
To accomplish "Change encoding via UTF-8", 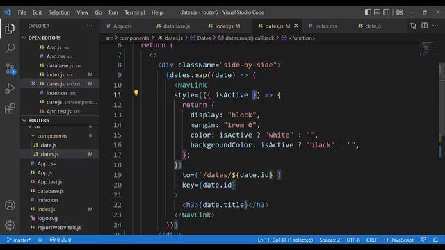I will [353, 240].
